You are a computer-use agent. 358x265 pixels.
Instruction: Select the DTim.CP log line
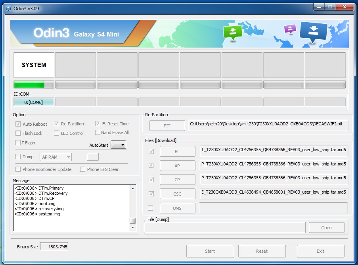(34, 198)
